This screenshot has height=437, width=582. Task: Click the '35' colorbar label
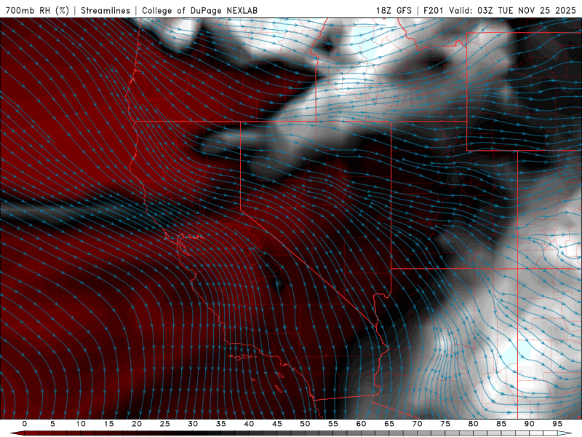(x=221, y=424)
